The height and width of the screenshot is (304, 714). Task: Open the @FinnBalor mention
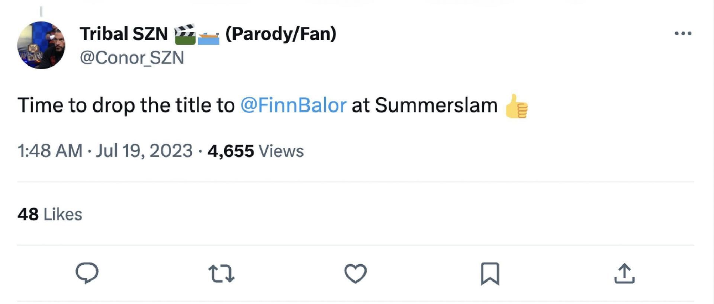293,105
